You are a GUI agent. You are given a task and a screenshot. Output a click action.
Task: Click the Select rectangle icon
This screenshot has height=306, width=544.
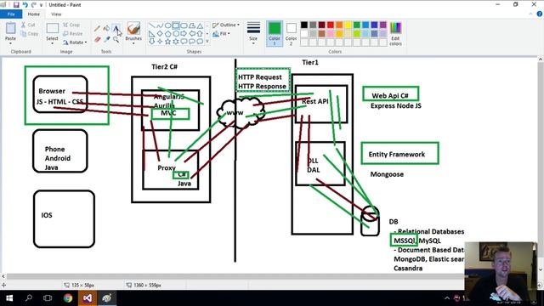[x=53, y=28]
